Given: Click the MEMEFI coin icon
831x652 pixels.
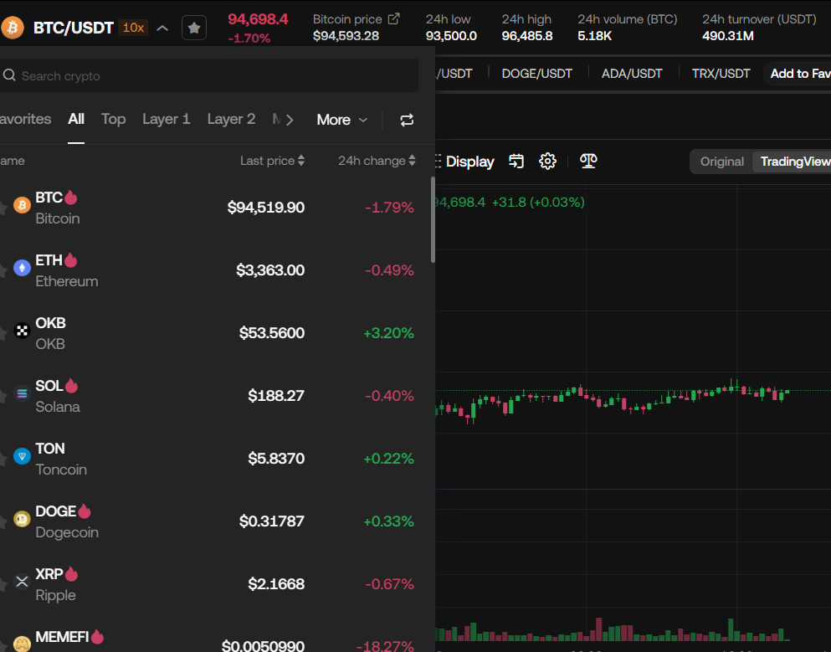Looking at the screenshot, I should (22, 644).
